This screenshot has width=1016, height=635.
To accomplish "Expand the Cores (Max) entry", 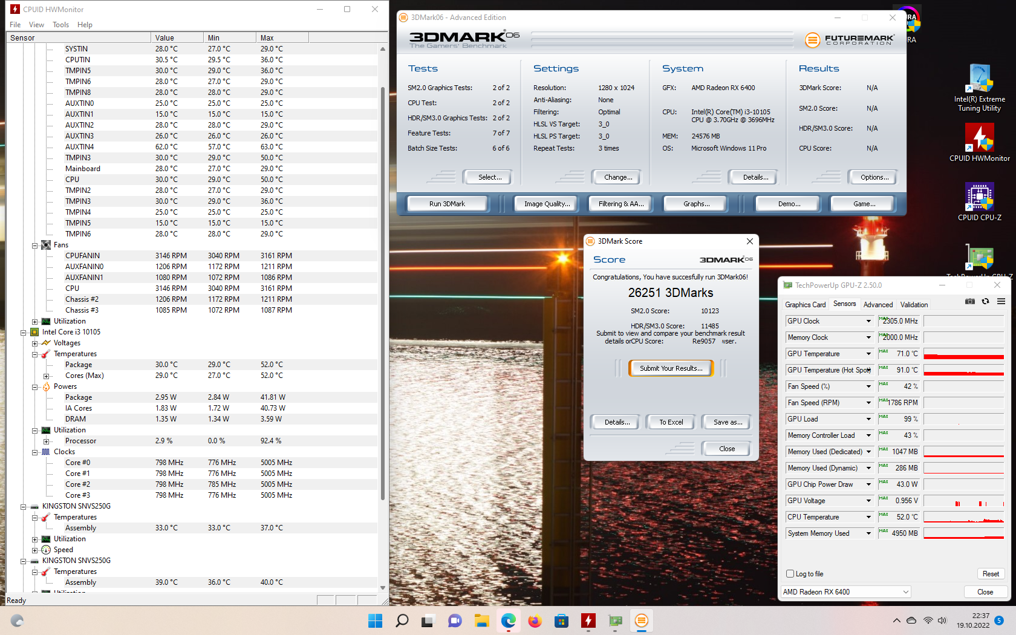I will tap(46, 376).
